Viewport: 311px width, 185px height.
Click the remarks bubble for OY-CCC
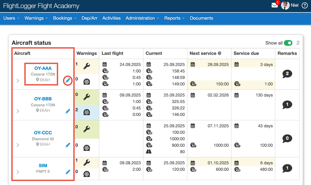pos(287,138)
